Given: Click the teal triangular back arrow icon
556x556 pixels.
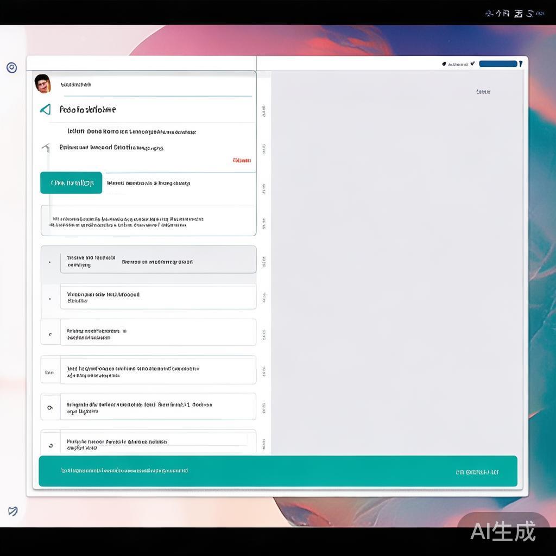Looking at the screenshot, I should point(46,109).
